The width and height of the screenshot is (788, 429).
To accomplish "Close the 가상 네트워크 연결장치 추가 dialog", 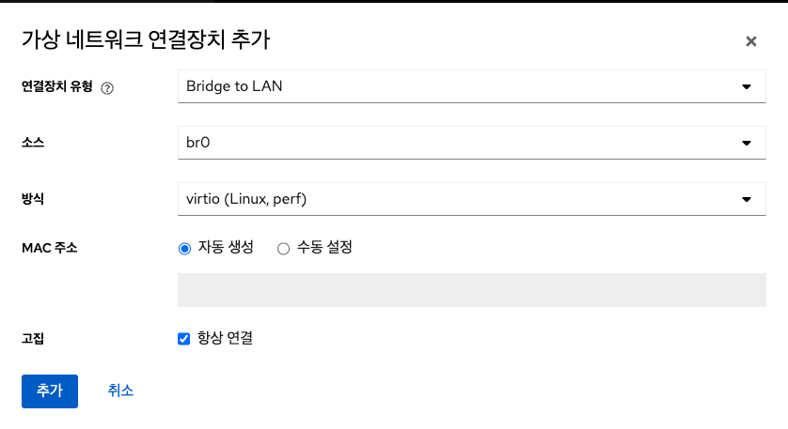I will click(x=750, y=41).
